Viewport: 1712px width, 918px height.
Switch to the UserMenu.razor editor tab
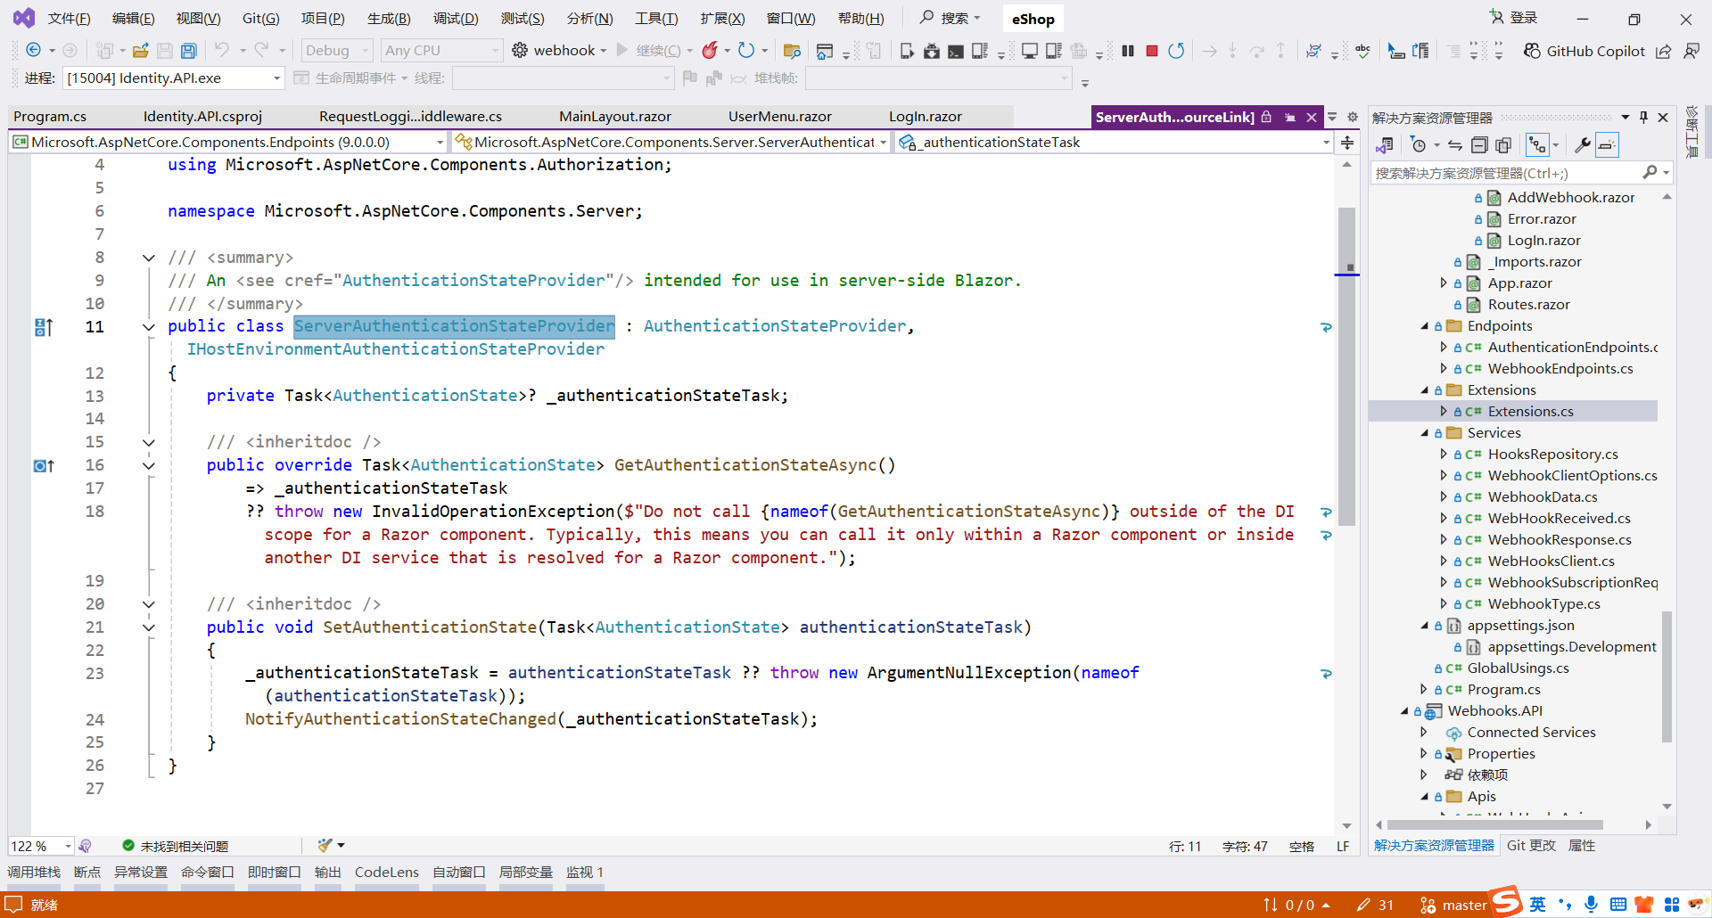(780, 117)
